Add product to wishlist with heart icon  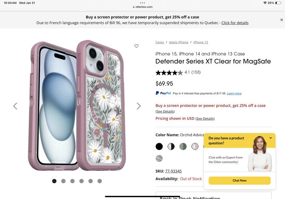coord(136,46)
